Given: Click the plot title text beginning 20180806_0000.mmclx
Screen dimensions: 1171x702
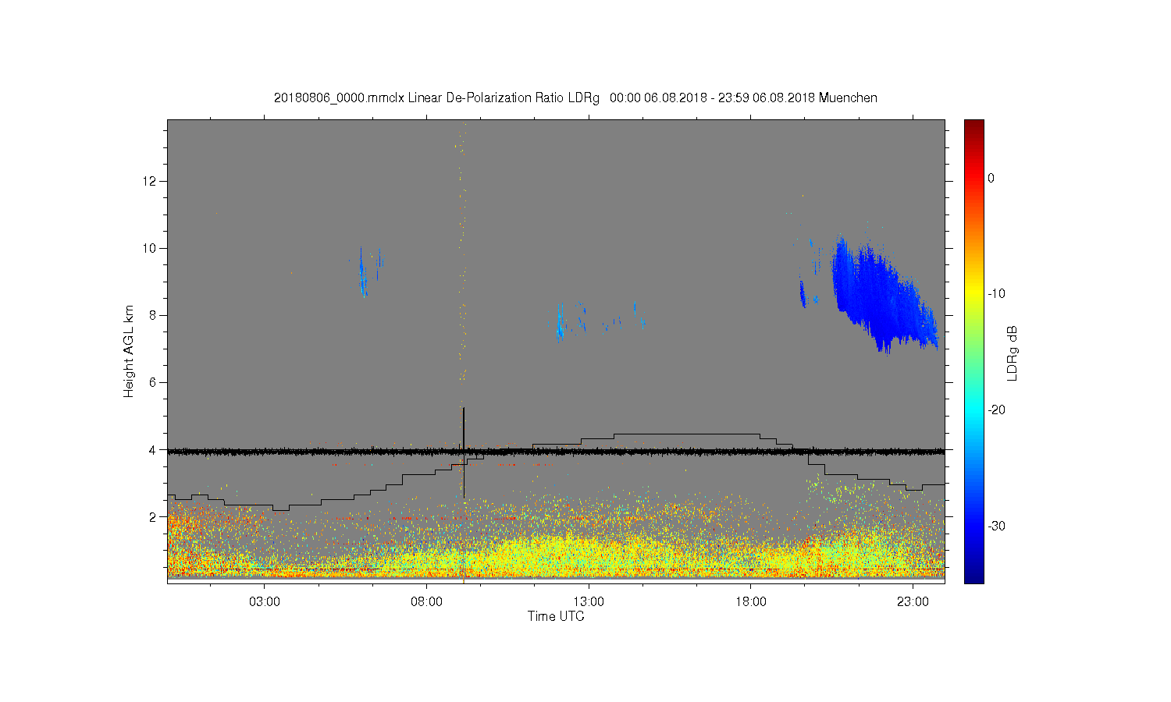Looking at the screenshot, I should tap(575, 98).
